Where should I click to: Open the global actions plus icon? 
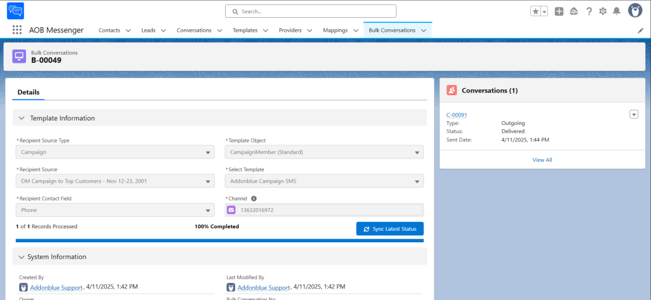(x=559, y=11)
